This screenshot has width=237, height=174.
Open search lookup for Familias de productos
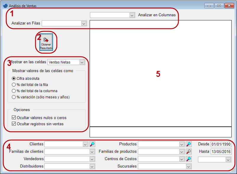click(189, 152)
